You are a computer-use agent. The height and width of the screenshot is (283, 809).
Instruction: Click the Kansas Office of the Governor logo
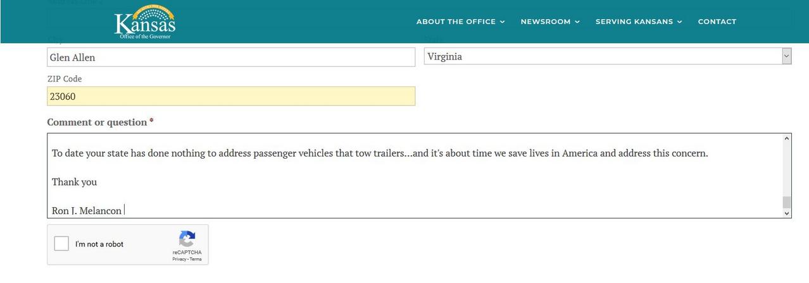(145, 23)
